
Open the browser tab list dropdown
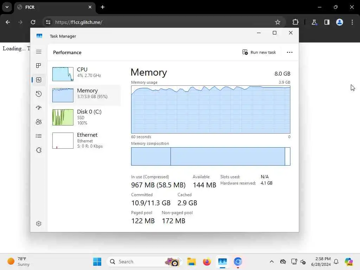[x=7, y=7]
